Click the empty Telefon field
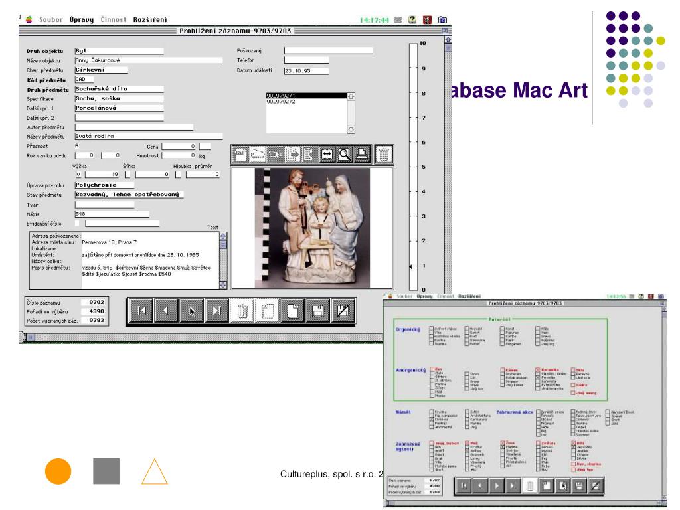680x510 pixels. click(x=307, y=60)
